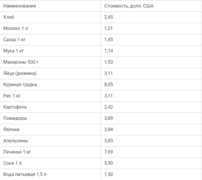
Task: Select the price value 8,05
Action: tap(109, 85)
